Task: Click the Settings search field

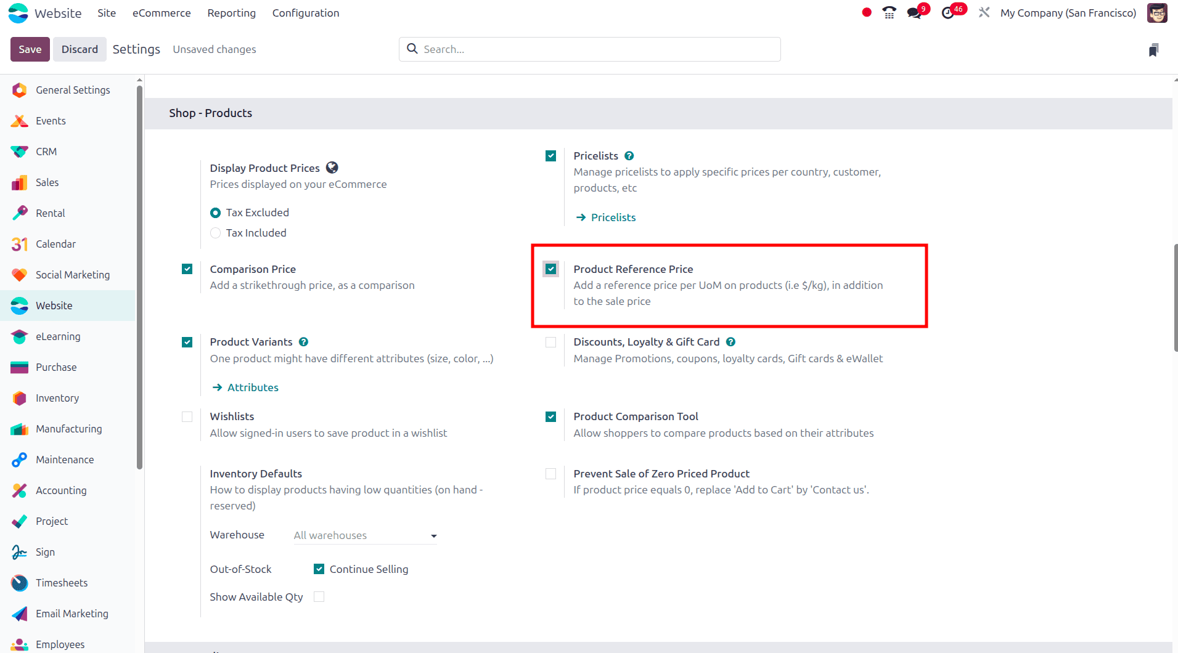Action: coord(590,49)
